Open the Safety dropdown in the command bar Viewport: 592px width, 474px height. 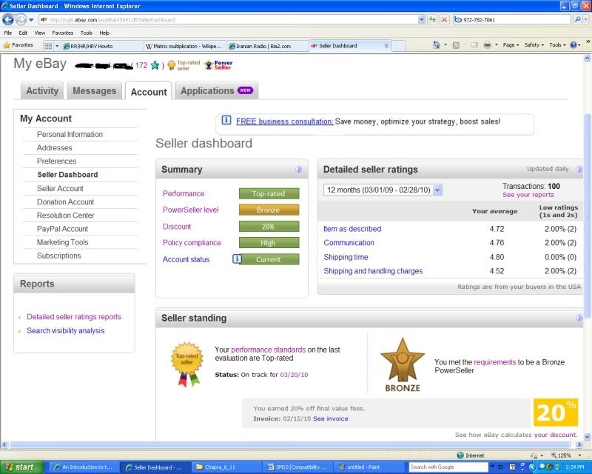click(x=534, y=45)
